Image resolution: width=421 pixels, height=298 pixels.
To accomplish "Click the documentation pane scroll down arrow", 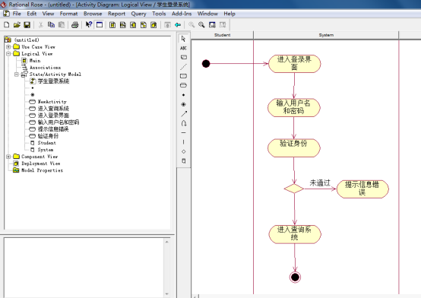I will pyautogui.click(x=166, y=293).
